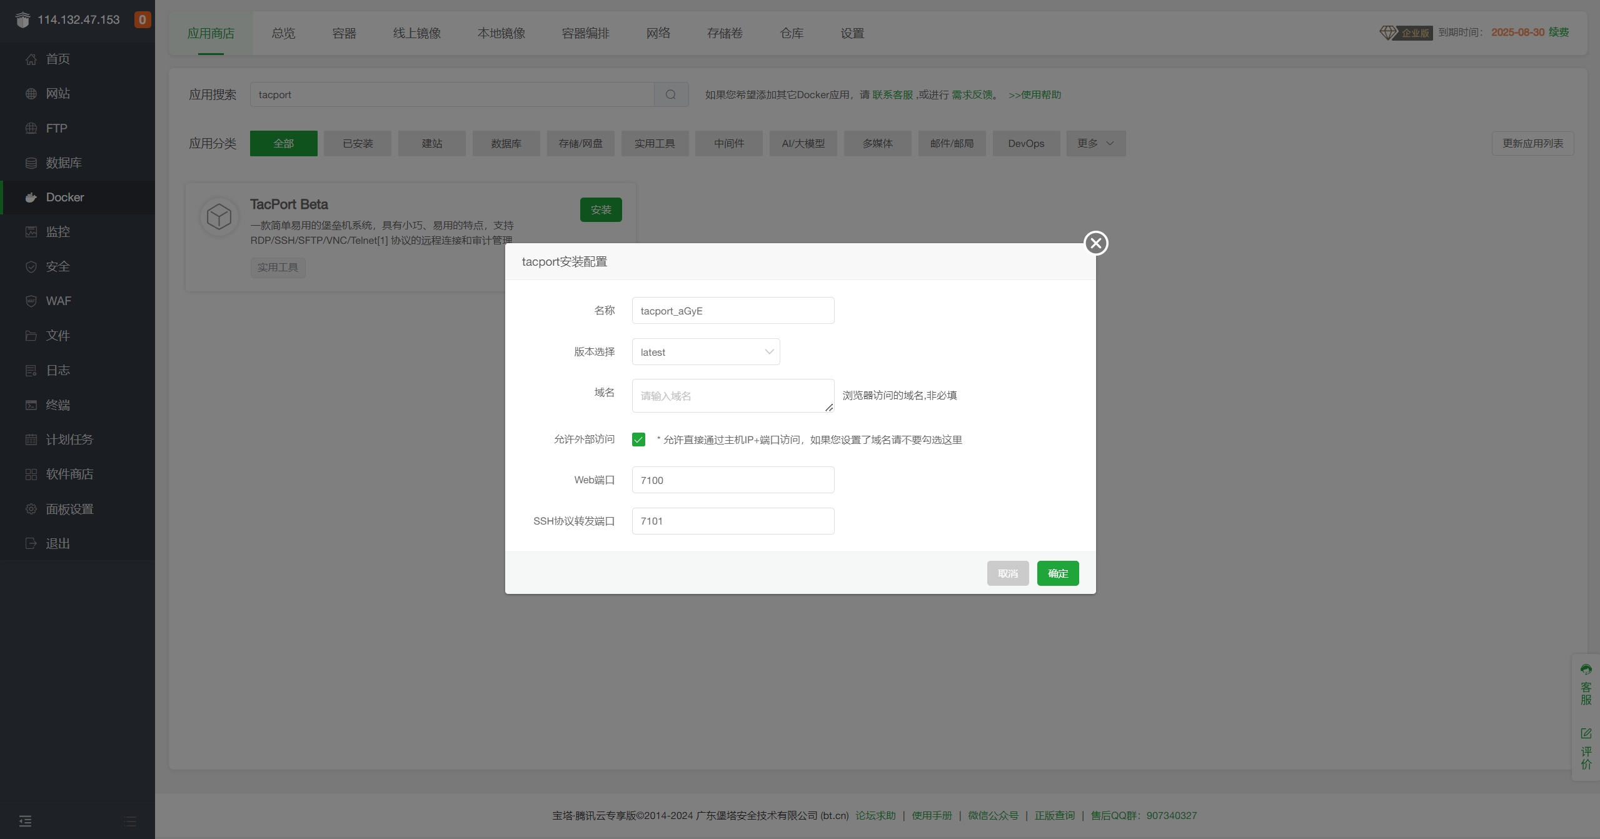
Task: Open the FTP sidebar item
Action: [x=78, y=128]
